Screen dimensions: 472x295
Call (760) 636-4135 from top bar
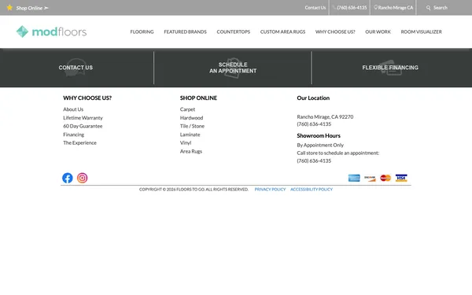click(352, 8)
